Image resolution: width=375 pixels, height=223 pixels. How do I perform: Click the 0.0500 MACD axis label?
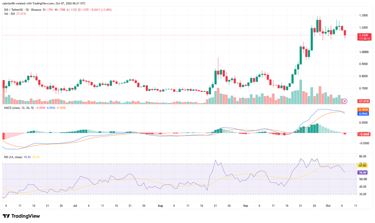click(x=364, y=123)
